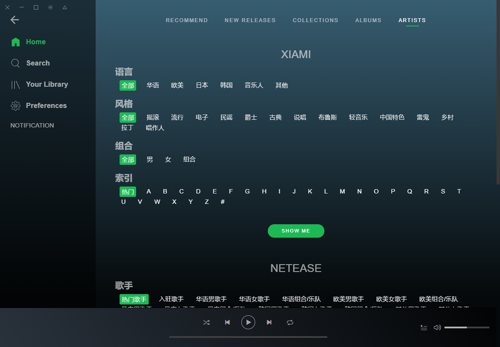
Task: Start playback with the play button
Action: [248, 322]
